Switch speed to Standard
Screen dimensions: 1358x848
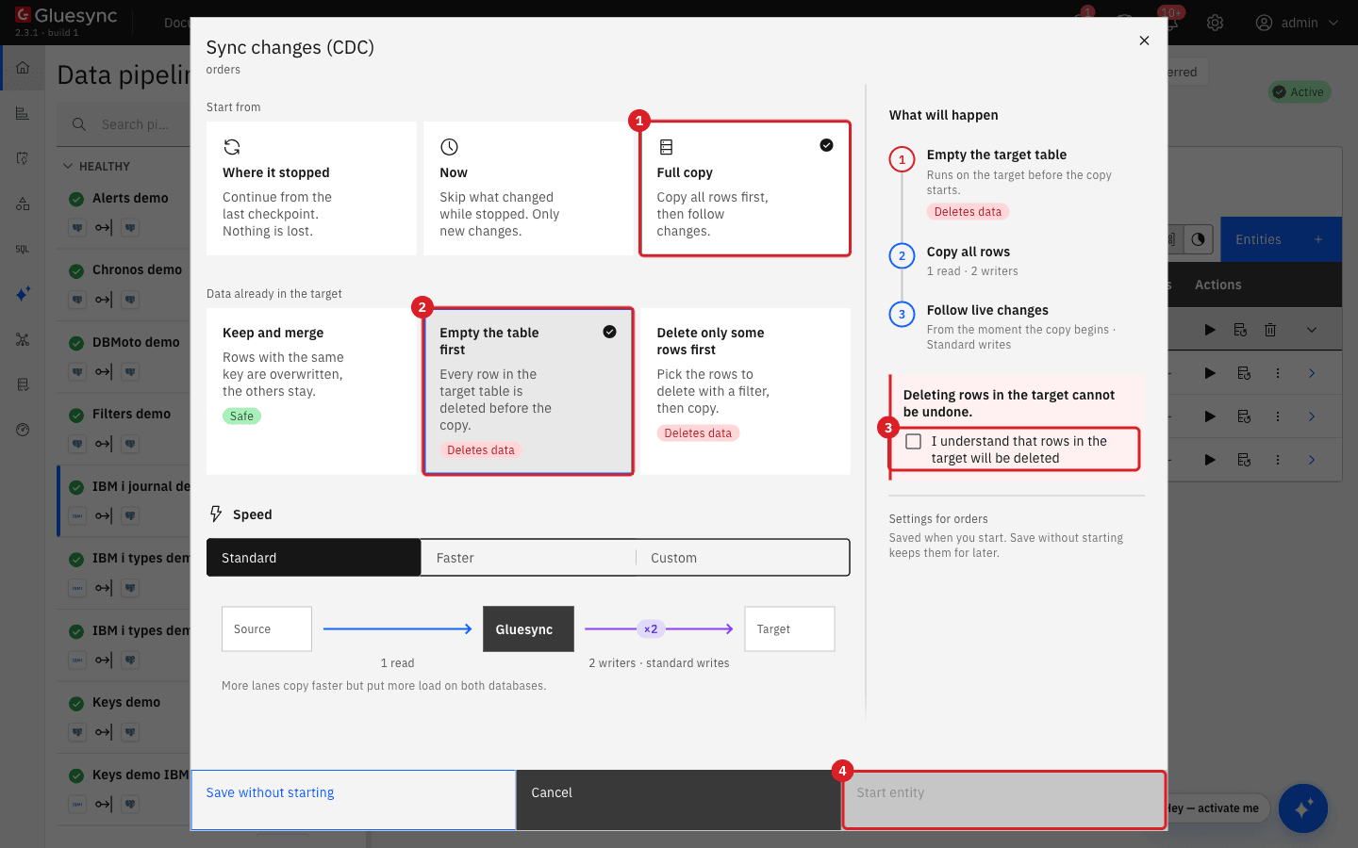point(314,558)
